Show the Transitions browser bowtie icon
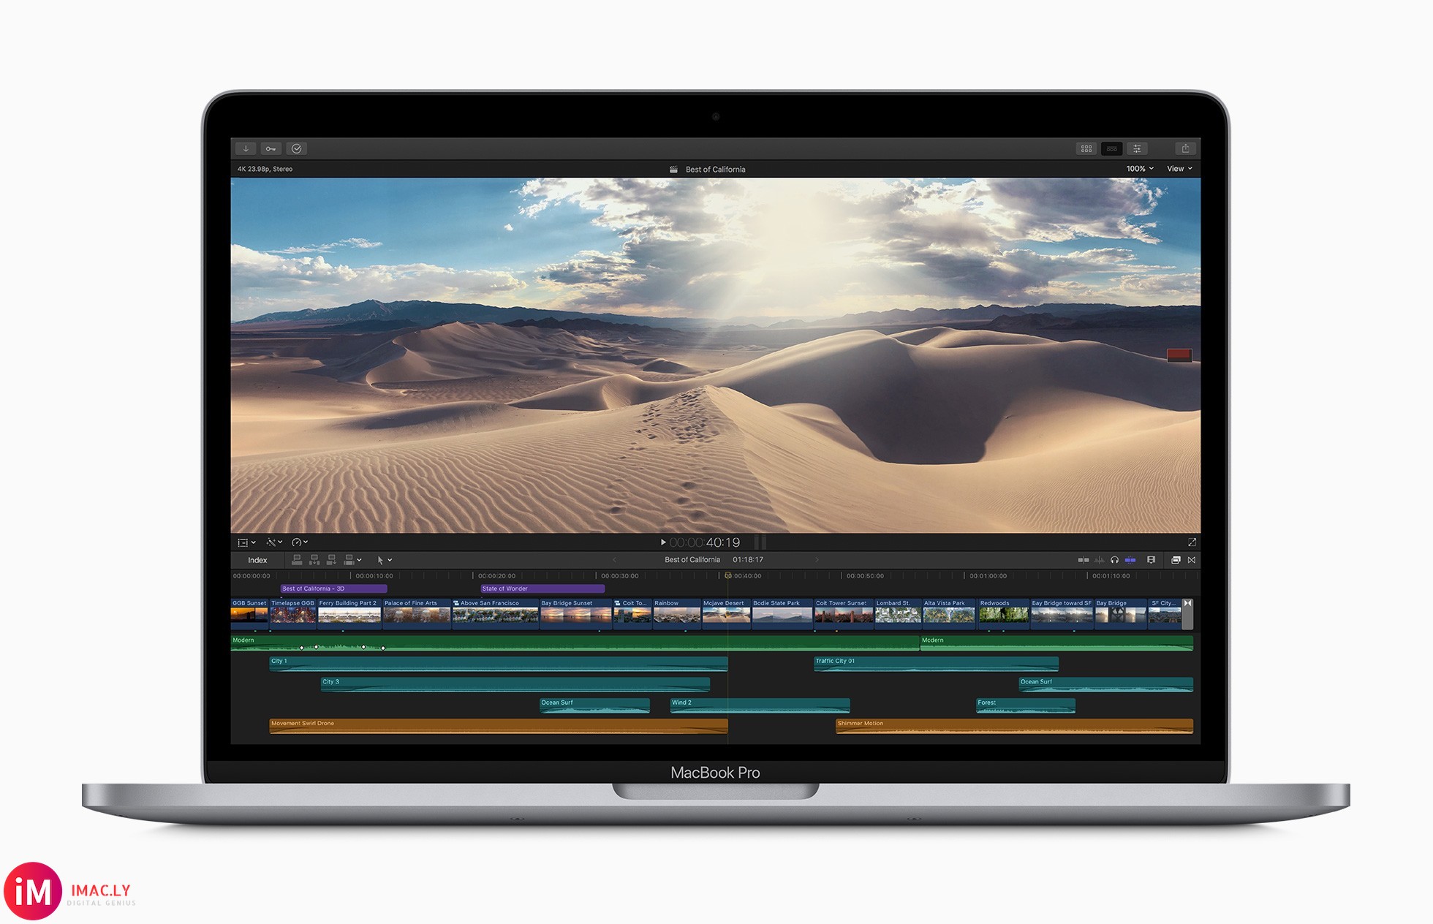This screenshot has height=924, width=1433. 1192,560
